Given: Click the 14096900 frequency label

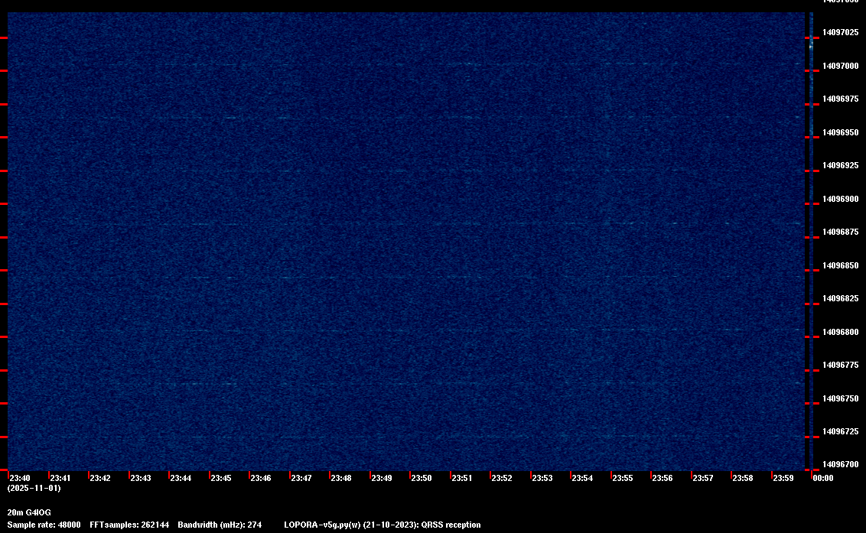Looking at the screenshot, I should point(841,199).
